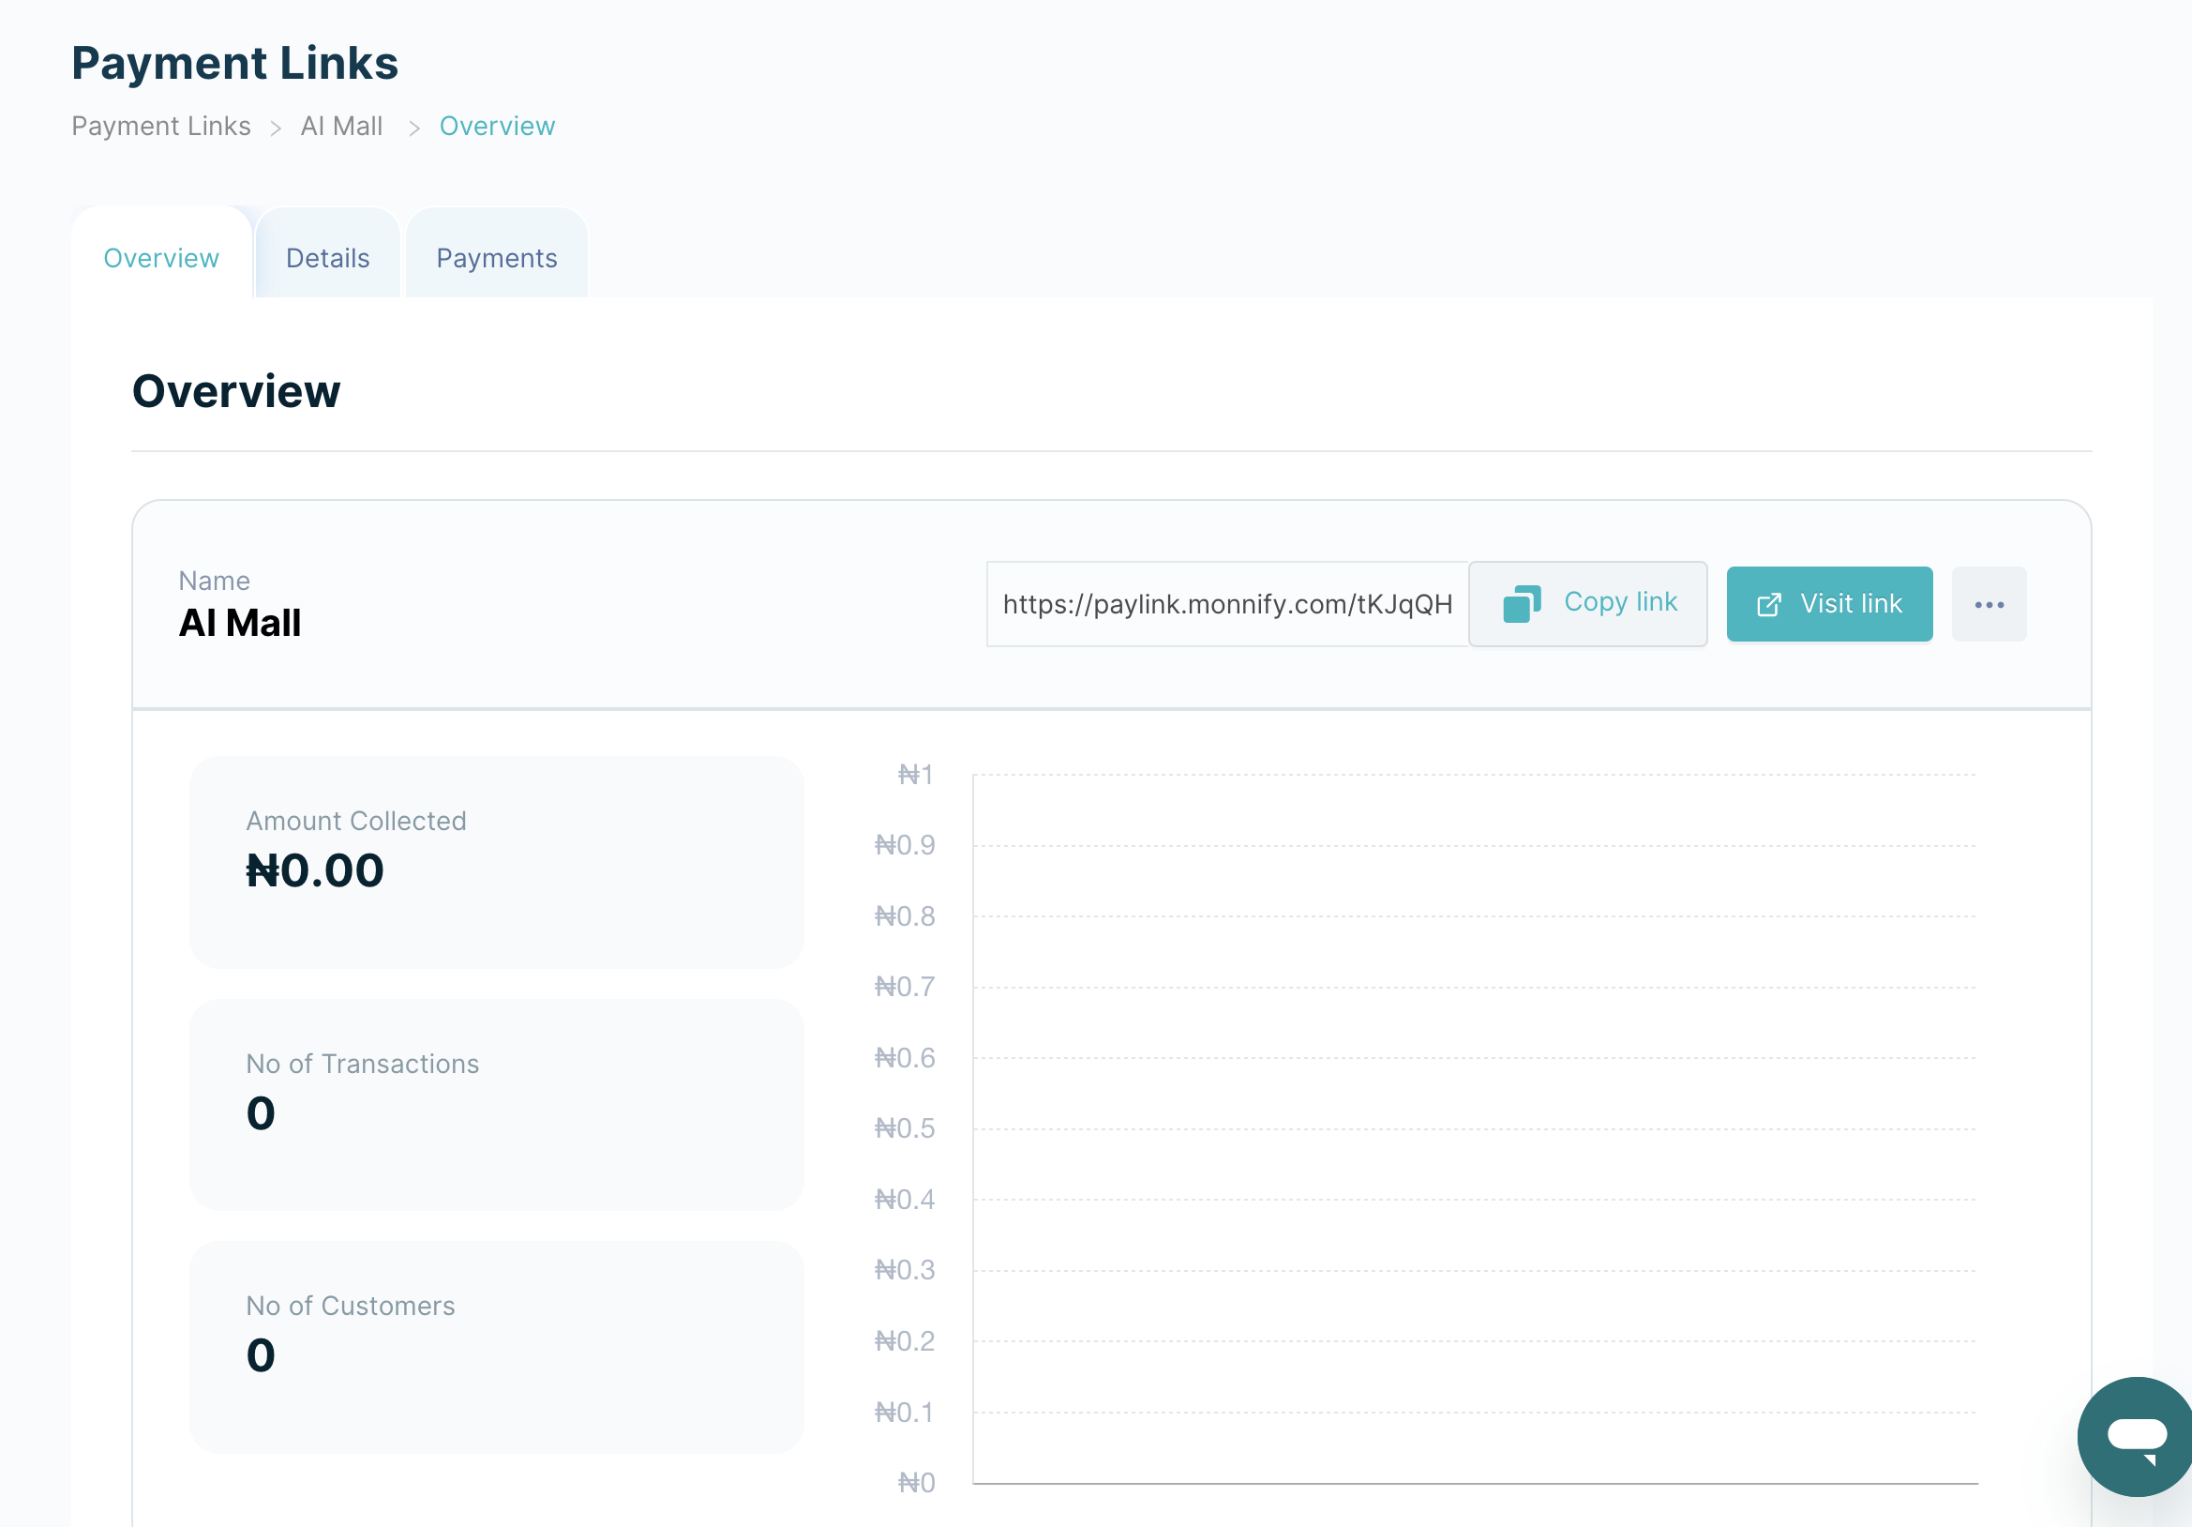Click the AI Mall name text
Screen dimensions: 2192x1527
[240, 623]
